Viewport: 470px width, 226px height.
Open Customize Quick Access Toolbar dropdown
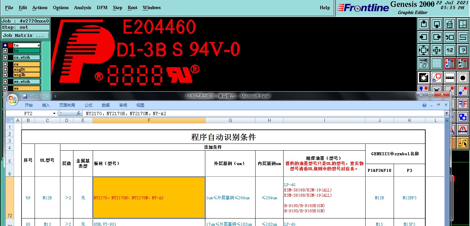point(55,96)
